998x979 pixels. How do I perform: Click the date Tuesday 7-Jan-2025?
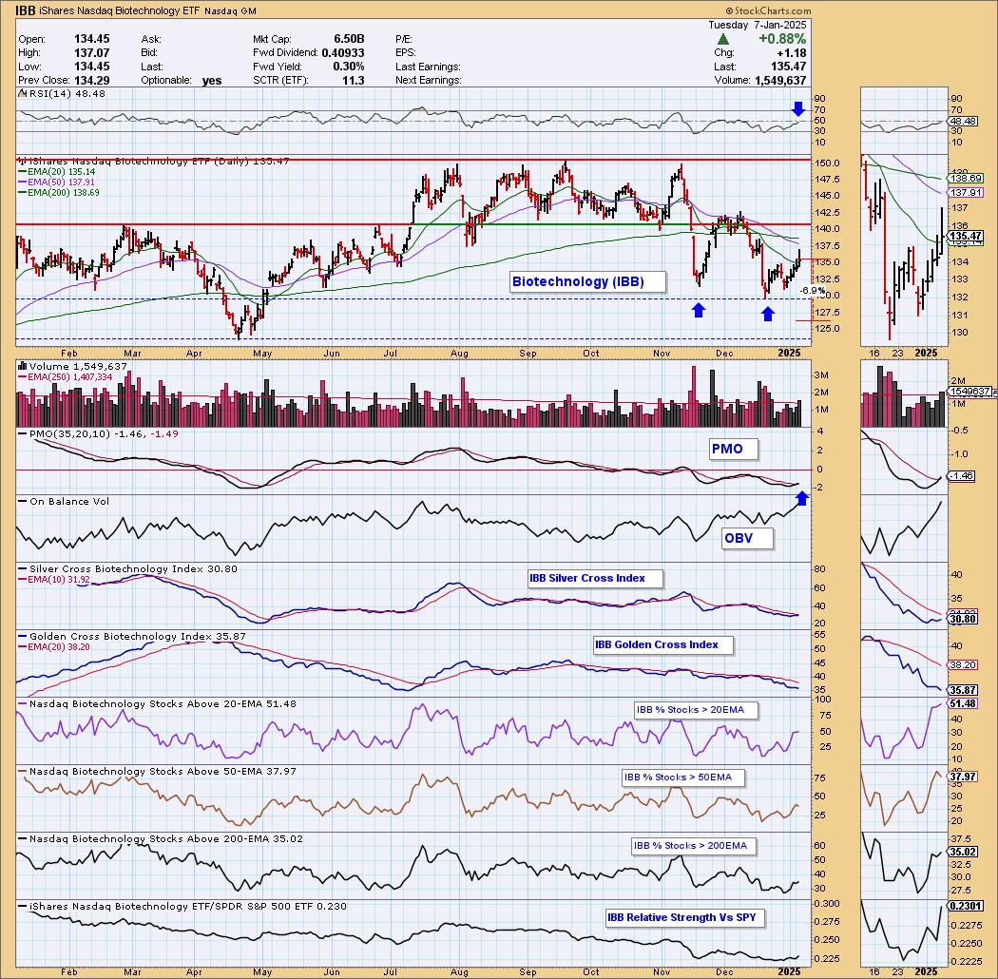[x=758, y=25]
